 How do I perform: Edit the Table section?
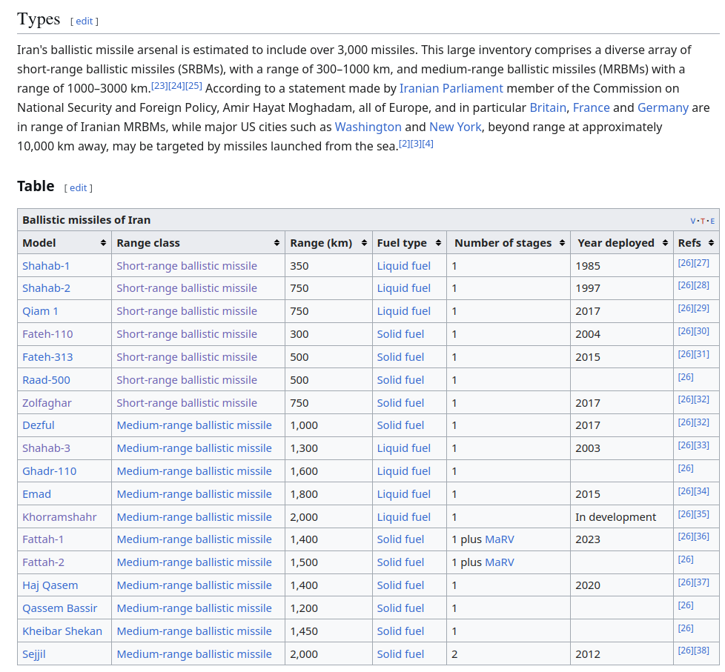coord(78,188)
